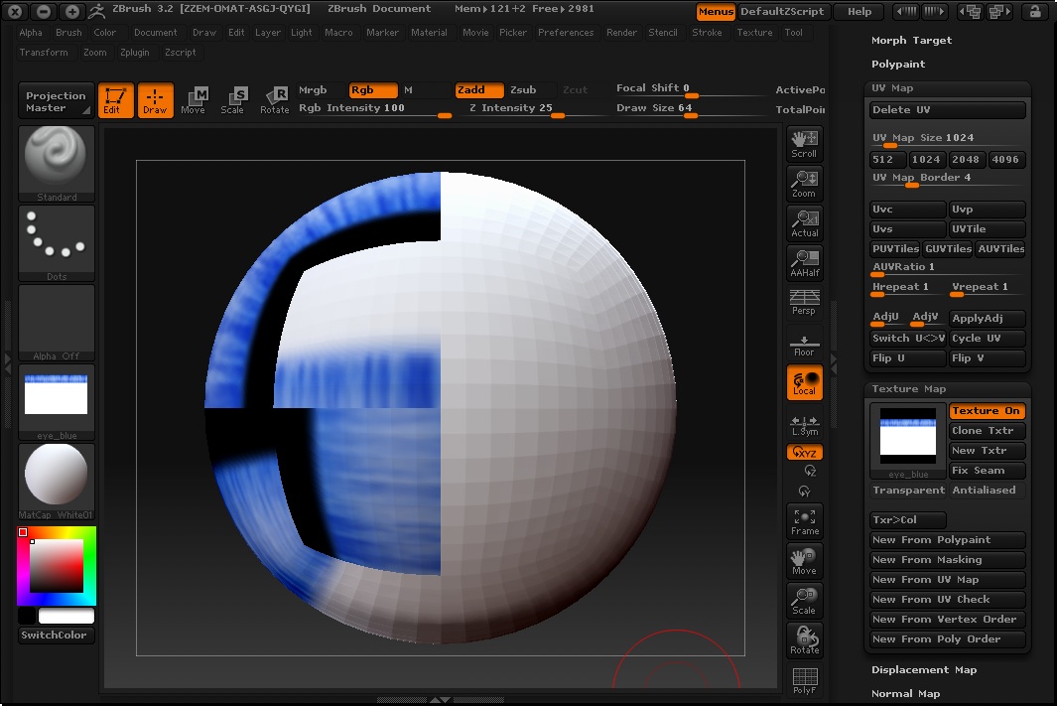
Task: Open the Zplugin menu
Action: pos(135,53)
